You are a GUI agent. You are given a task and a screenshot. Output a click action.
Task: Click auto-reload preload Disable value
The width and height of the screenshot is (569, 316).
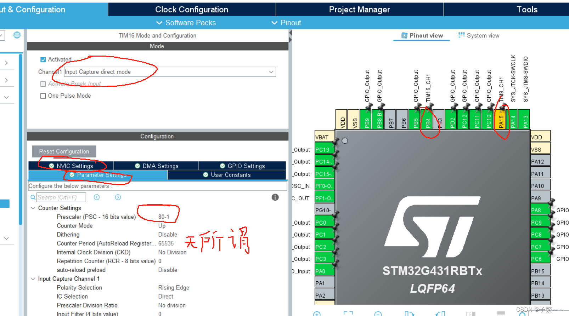click(x=168, y=270)
